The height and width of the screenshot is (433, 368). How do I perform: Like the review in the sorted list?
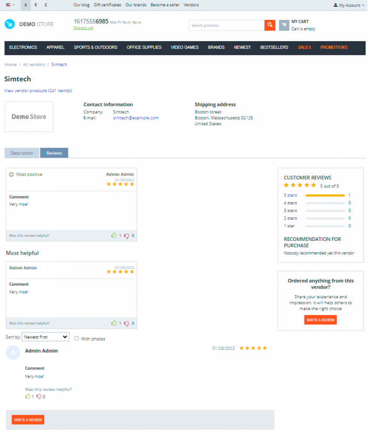27,397
